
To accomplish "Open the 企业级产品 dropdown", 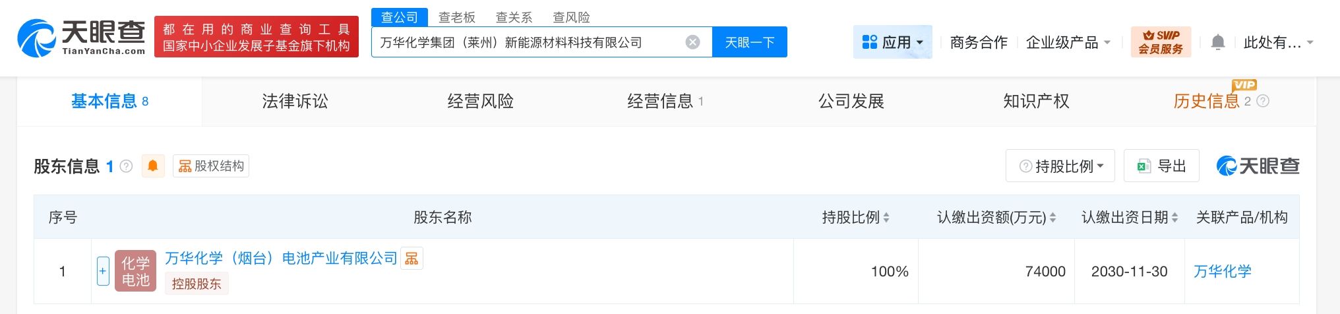I will point(1068,43).
